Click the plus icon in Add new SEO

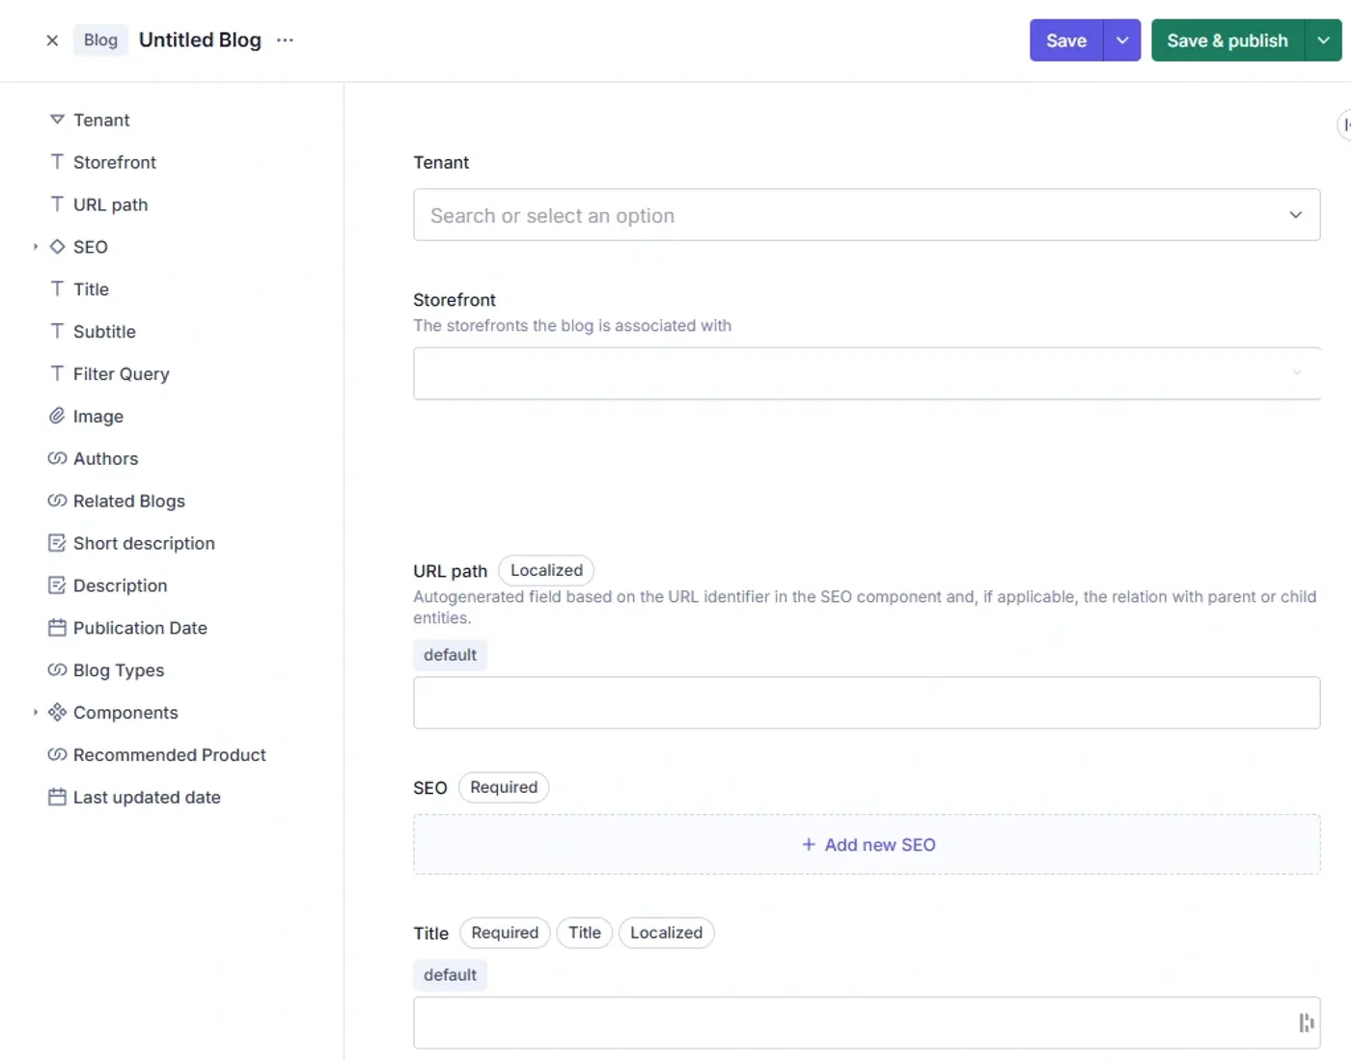(809, 845)
